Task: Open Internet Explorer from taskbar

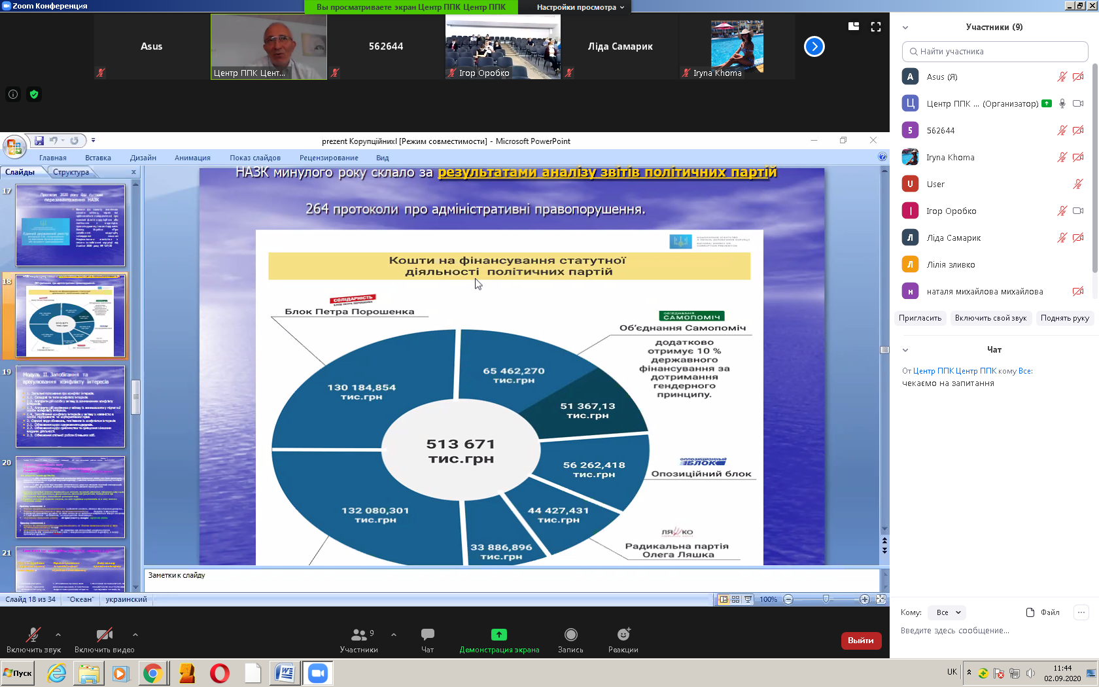Action: (x=57, y=673)
